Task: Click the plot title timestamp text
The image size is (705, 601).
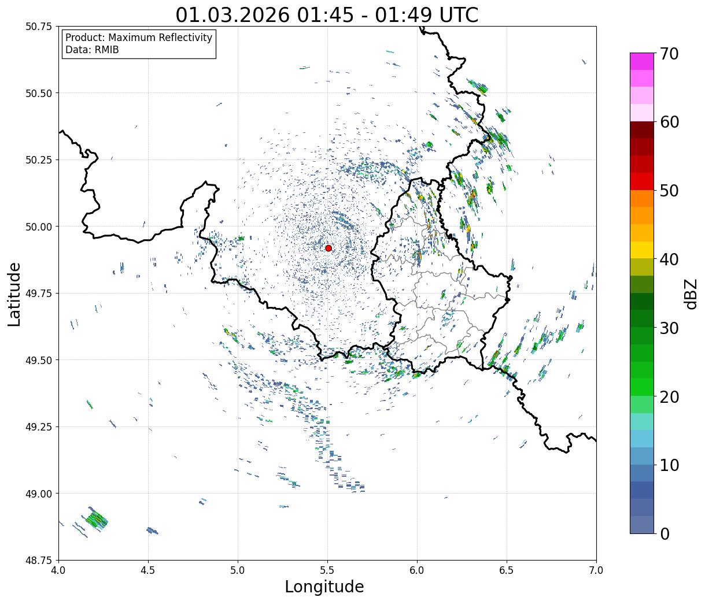Action: (327, 14)
